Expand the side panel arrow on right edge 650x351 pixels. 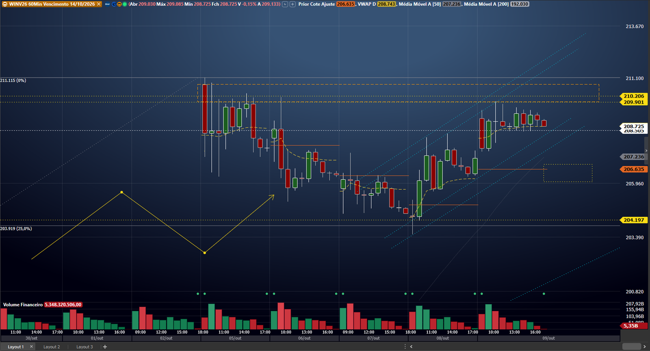tap(646, 151)
